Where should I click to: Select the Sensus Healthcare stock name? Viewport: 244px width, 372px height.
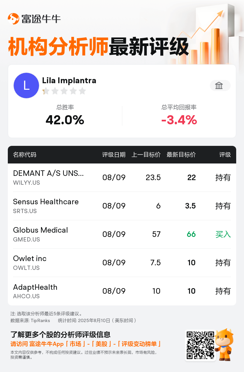[x=46, y=202]
